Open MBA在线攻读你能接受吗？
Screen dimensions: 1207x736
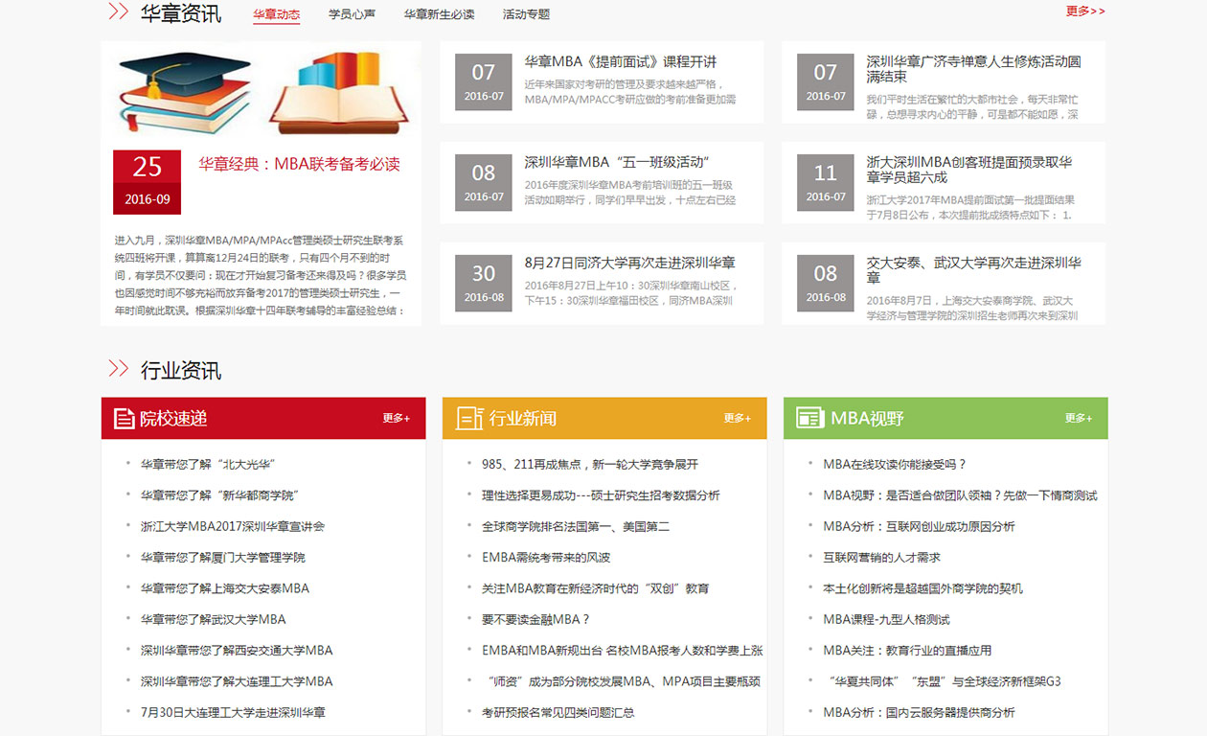(x=895, y=465)
